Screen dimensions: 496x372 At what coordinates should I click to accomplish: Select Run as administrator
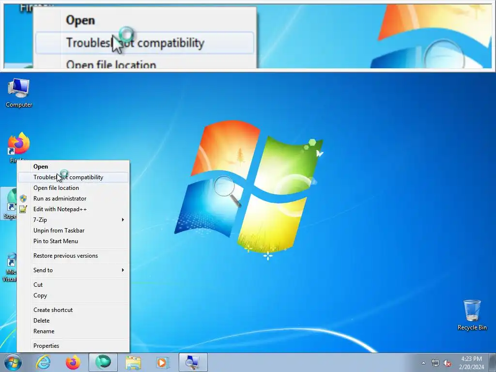(73, 198)
